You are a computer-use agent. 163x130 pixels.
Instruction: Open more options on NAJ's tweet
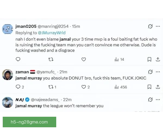tap(158, 100)
